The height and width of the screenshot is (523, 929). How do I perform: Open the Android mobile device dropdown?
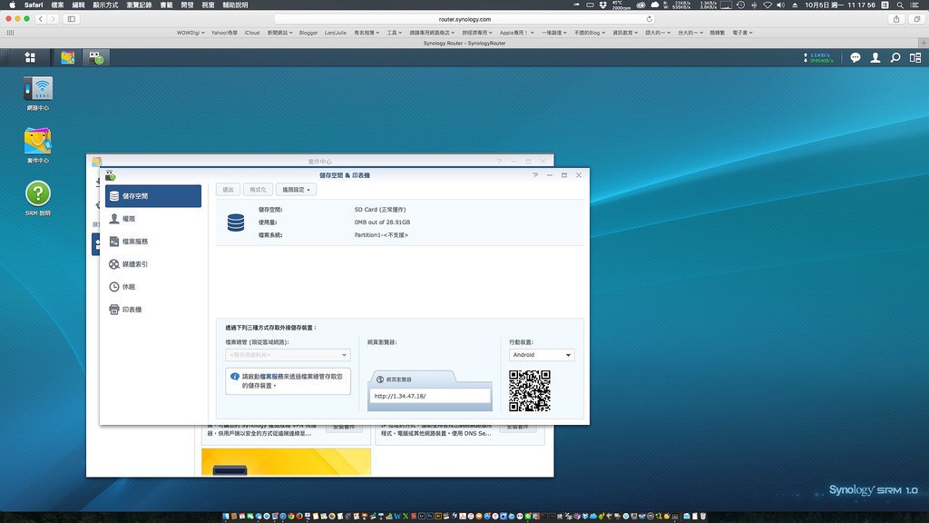coord(542,355)
